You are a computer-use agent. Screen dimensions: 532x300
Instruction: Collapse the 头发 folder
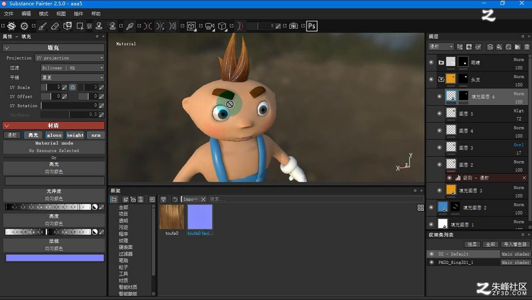441,79
